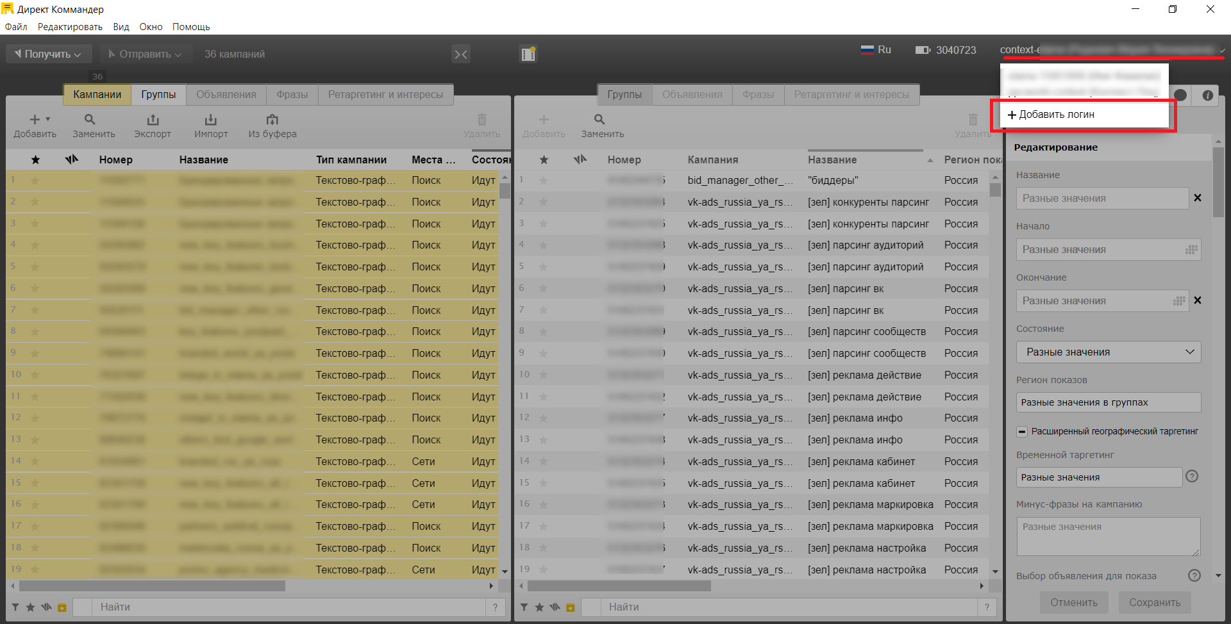The image size is (1231, 624).
Task: Toggle favorite star for campaign row 1
Action: (x=35, y=181)
